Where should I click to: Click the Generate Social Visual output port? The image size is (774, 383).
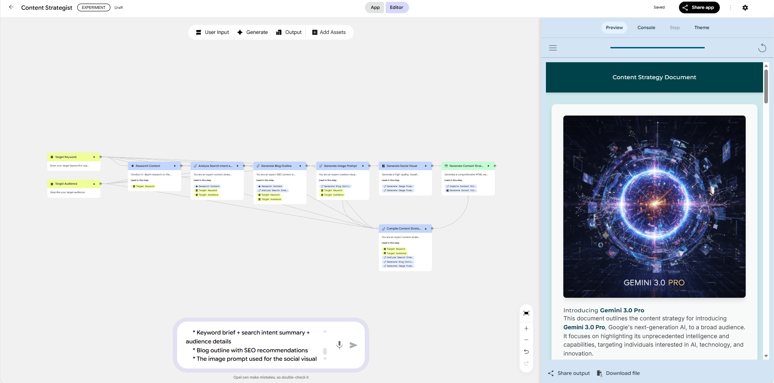[432, 166]
